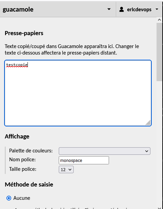Open the guacamole connection dropdown arrow
Screen dimensions: 163x209
tap(109, 9)
